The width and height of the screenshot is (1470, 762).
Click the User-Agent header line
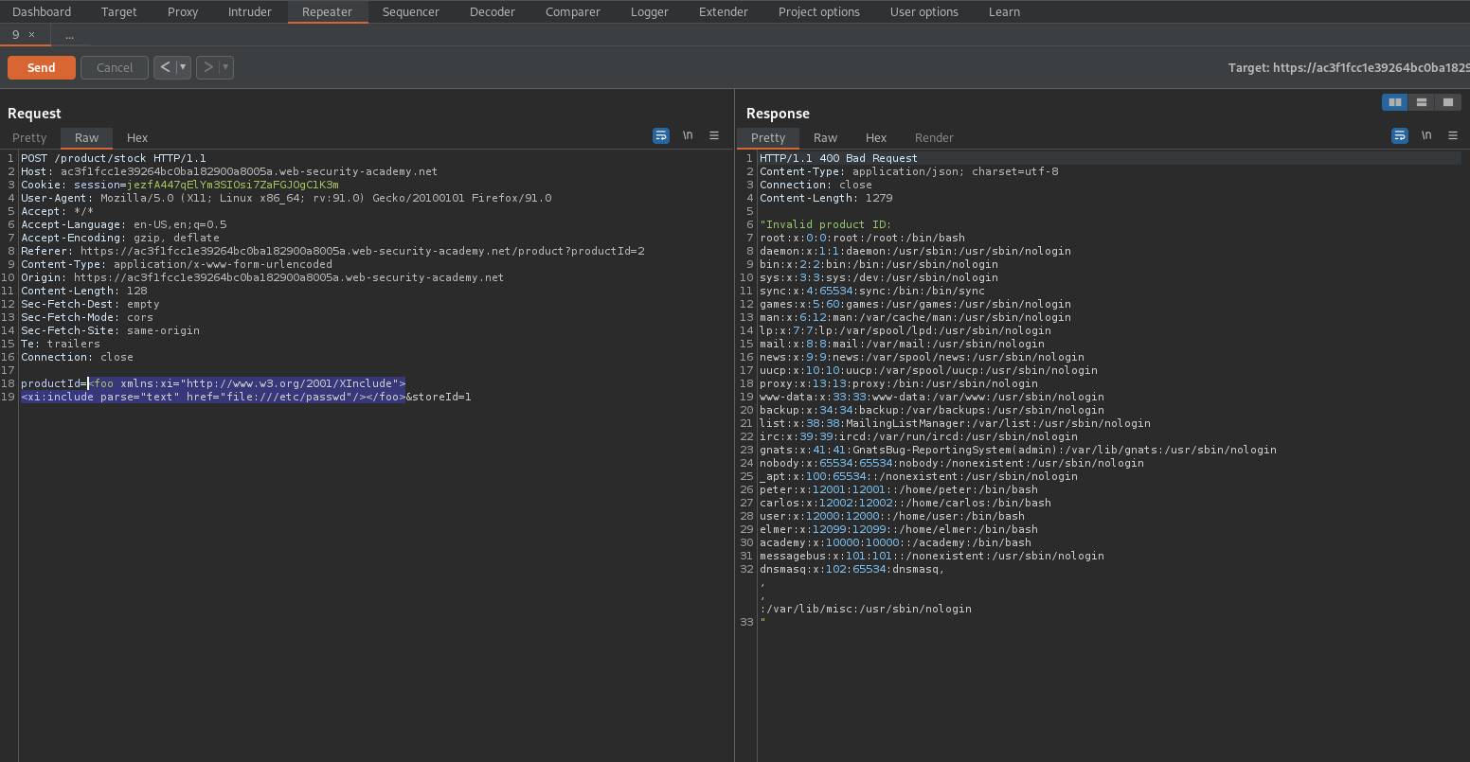tap(286, 198)
